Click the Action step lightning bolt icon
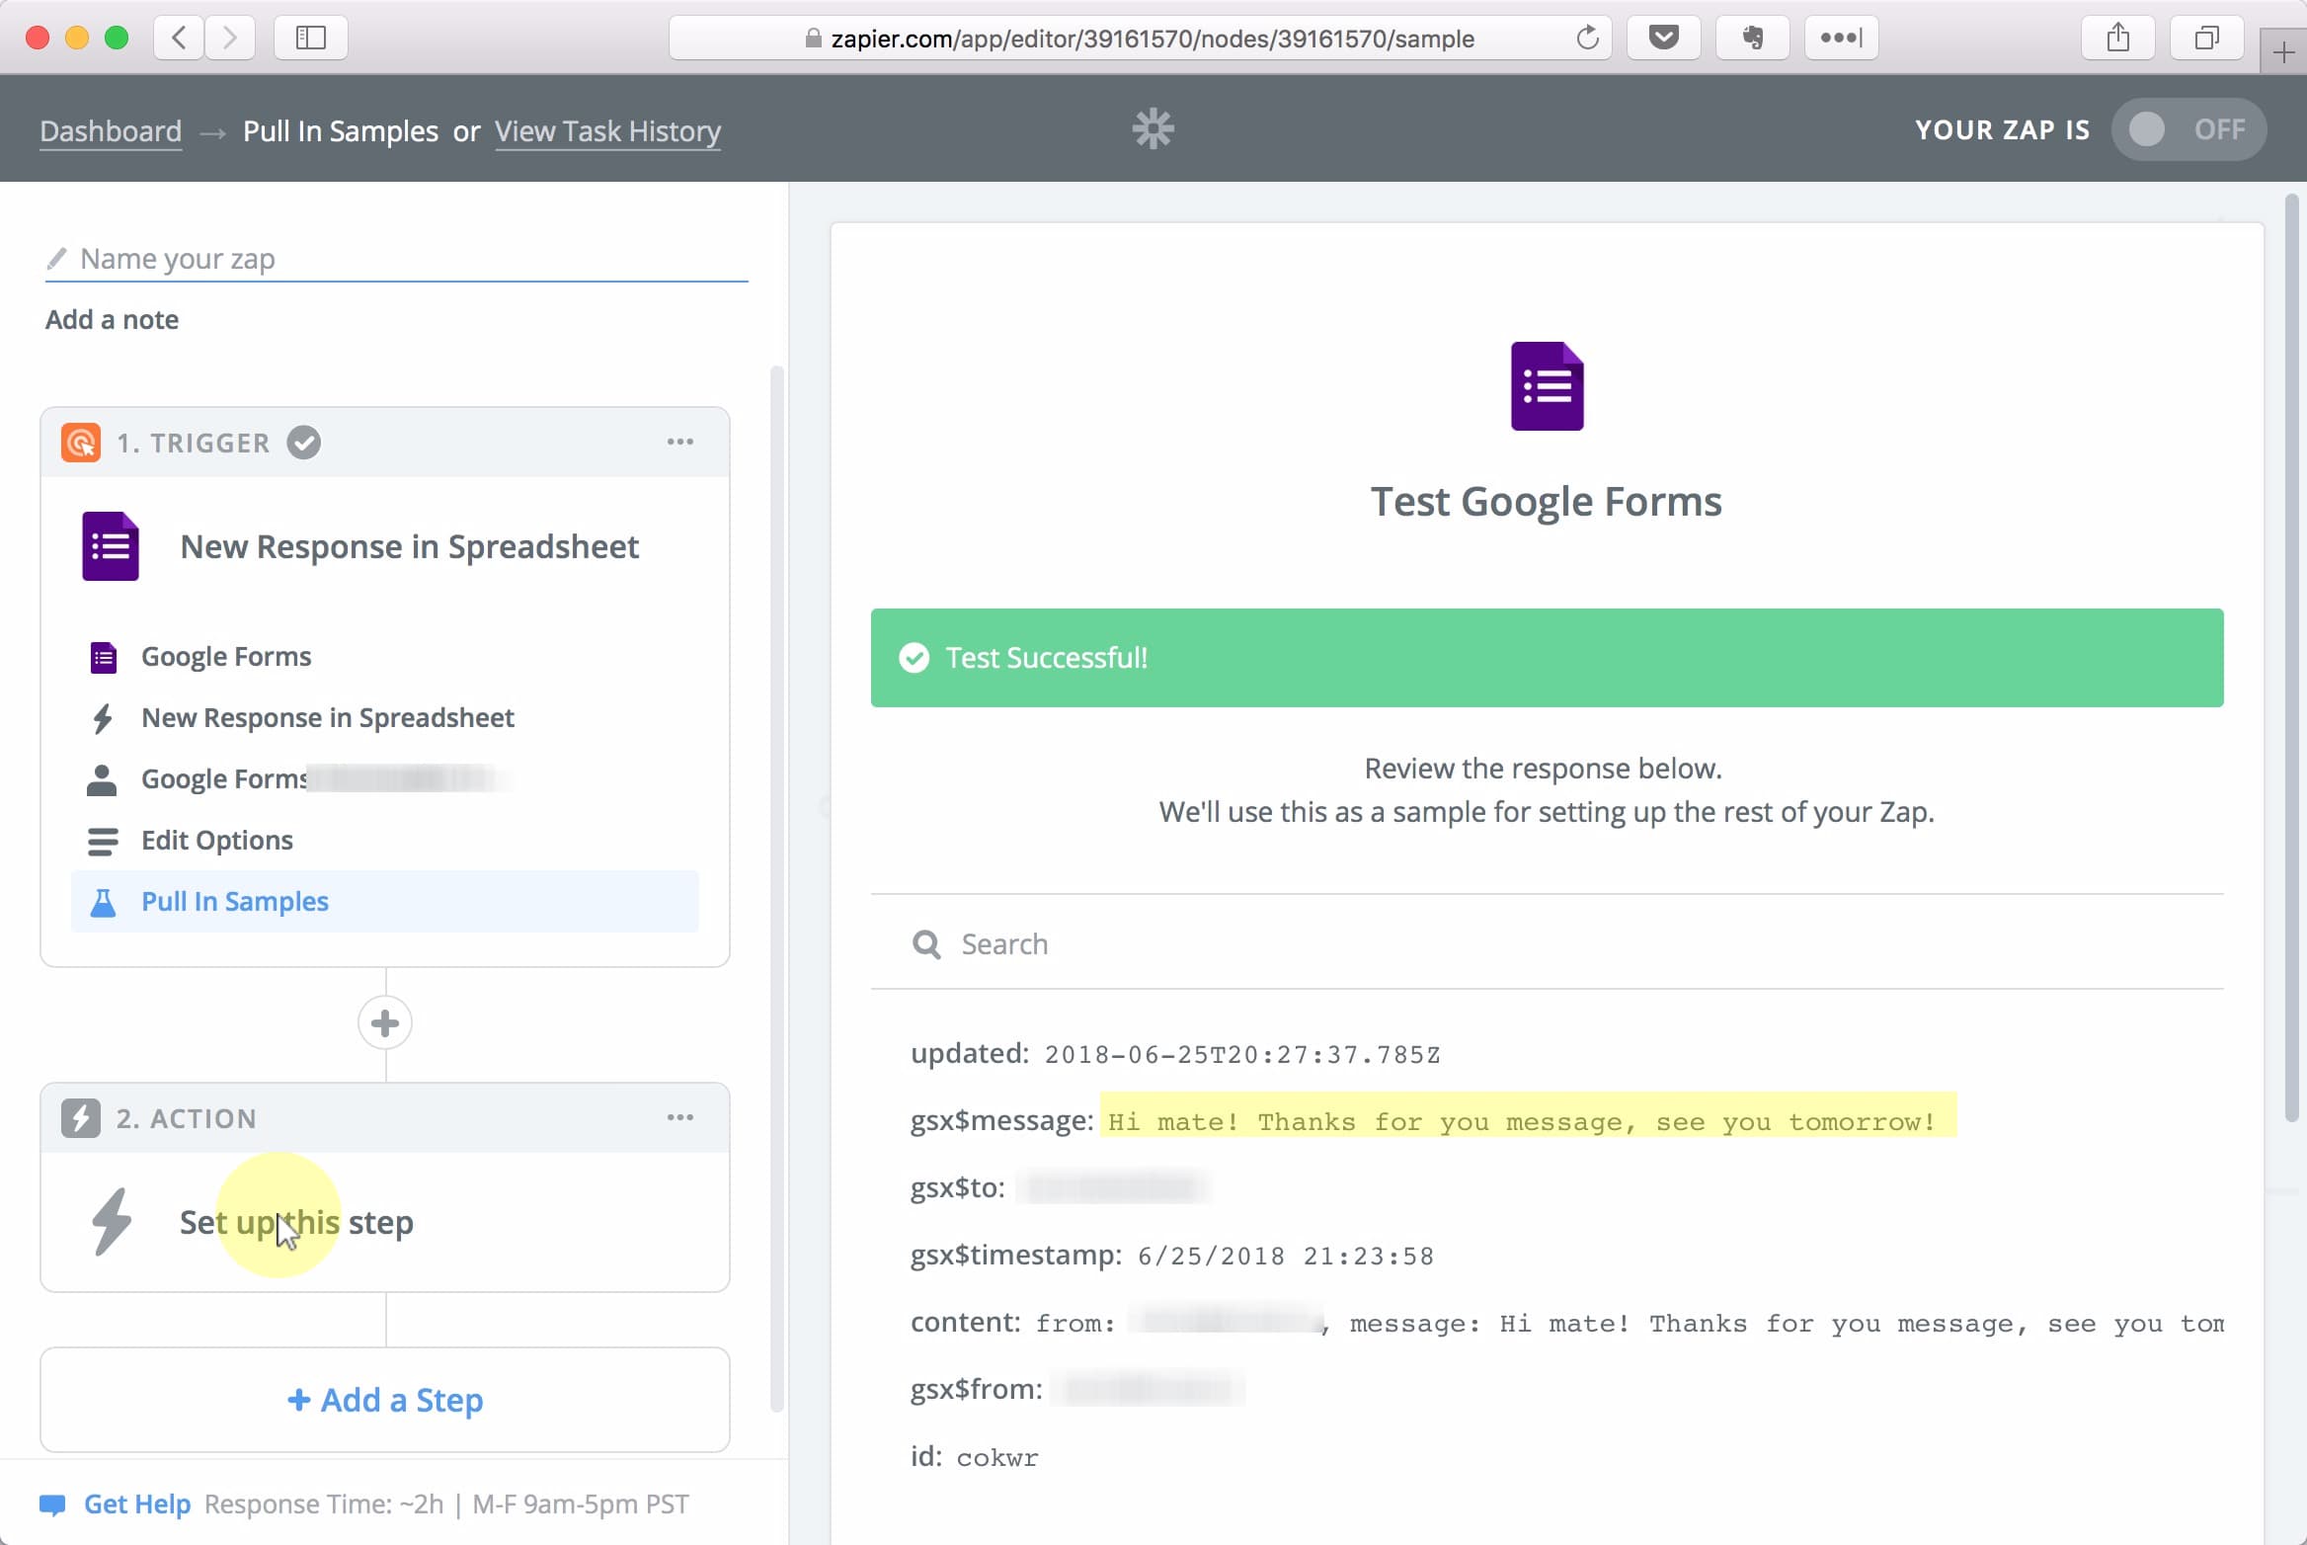The height and width of the screenshot is (1545, 2307). [111, 1223]
